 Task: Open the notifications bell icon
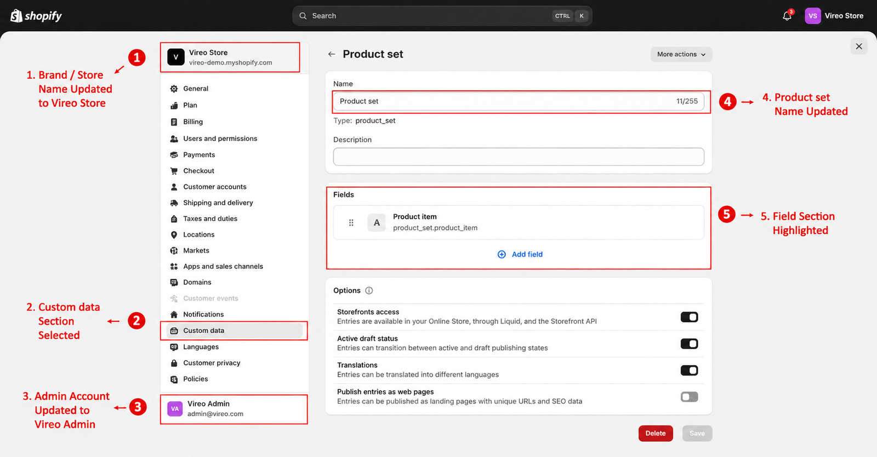(x=787, y=16)
